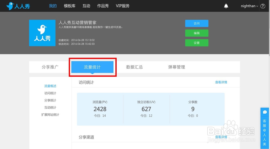Click the 访问统计 section heading

86,82
